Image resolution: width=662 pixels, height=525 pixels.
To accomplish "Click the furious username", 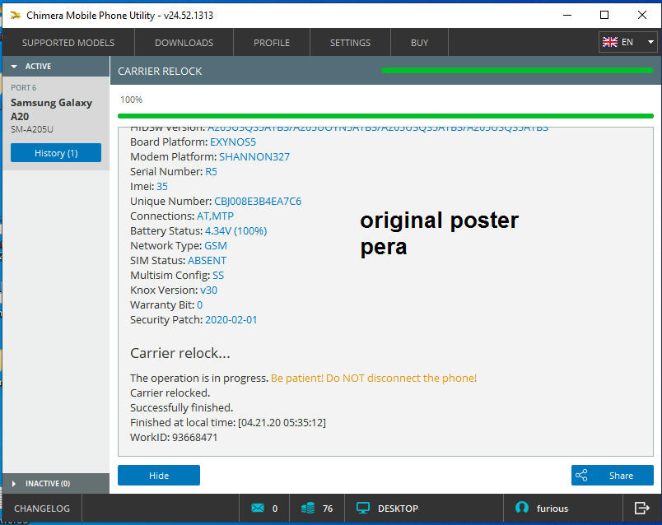I will pos(552,509).
